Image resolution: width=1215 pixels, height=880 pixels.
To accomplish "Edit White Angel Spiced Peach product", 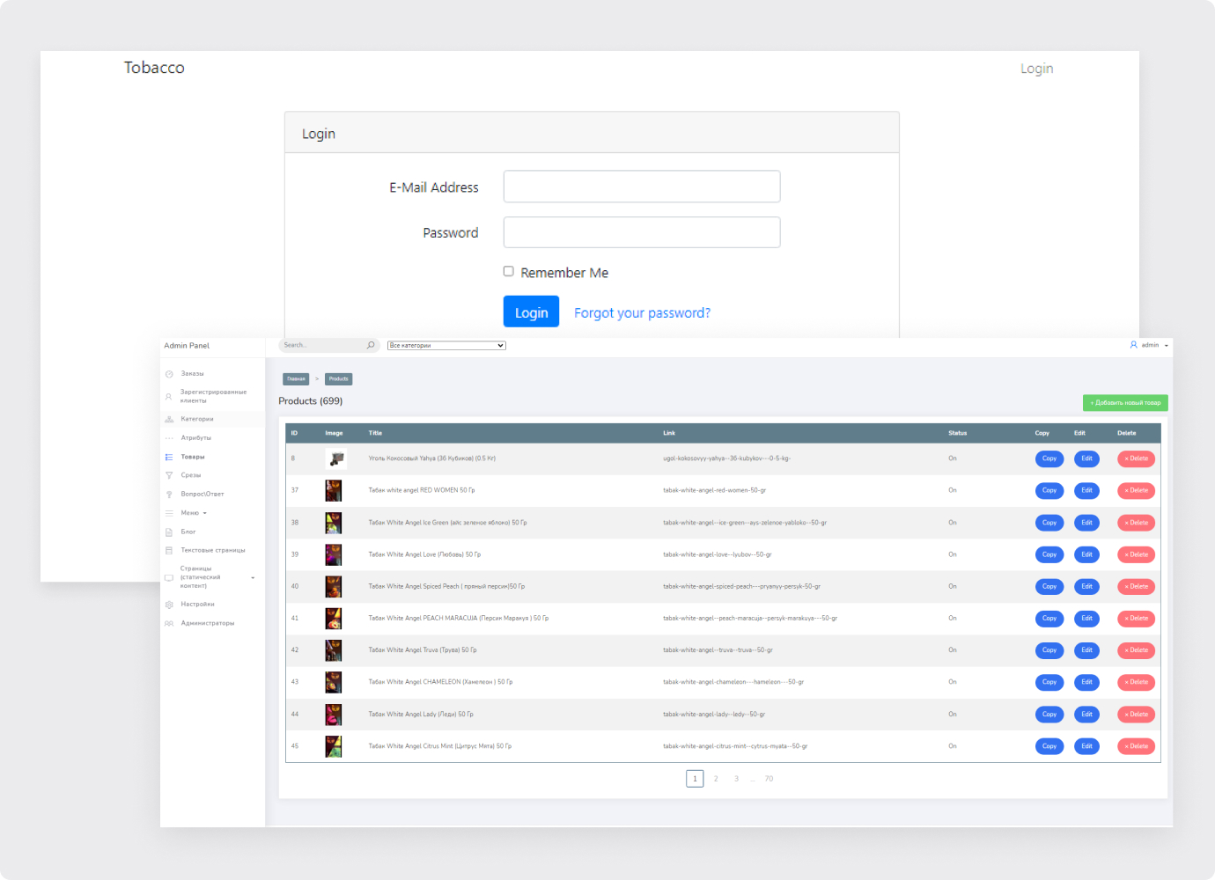I will [x=1086, y=587].
